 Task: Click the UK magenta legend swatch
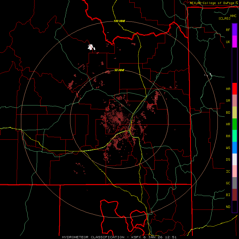(234, 42)
